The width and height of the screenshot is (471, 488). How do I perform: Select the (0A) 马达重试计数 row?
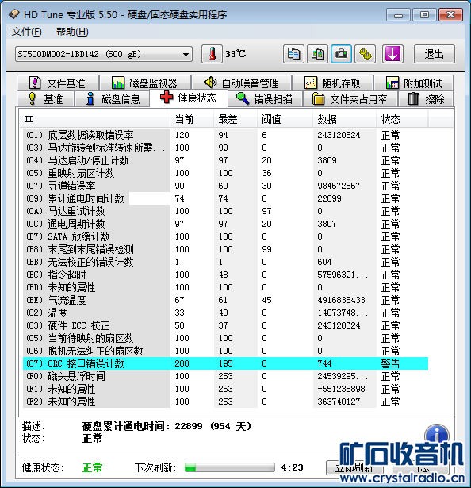225,211
